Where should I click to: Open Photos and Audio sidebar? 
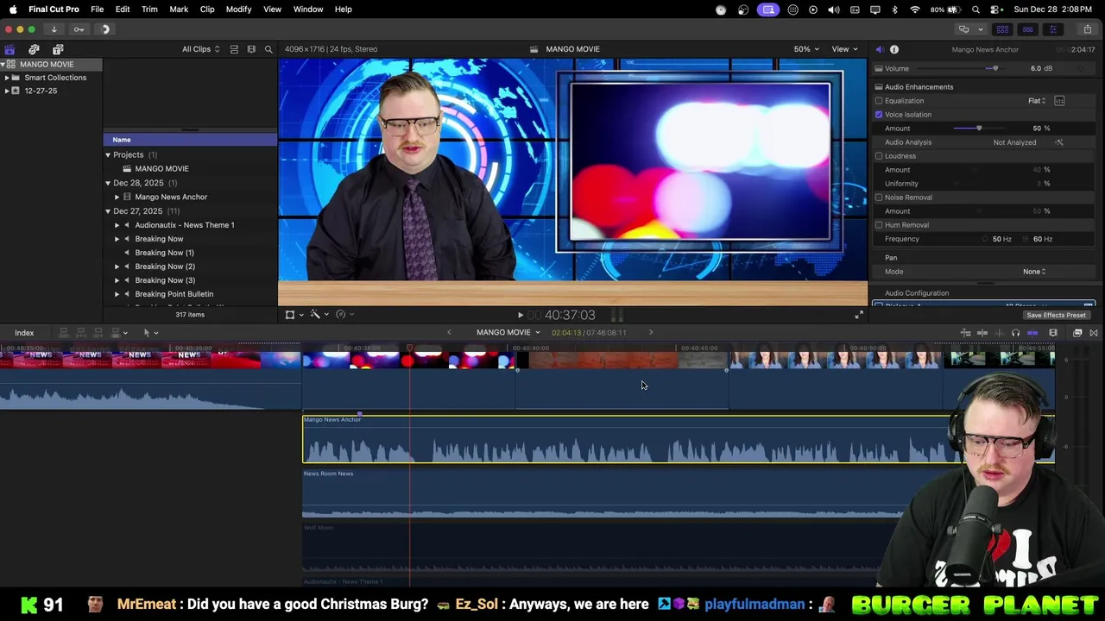[x=34, y=49]
